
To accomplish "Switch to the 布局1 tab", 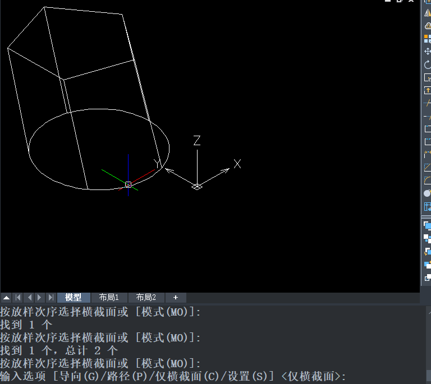I will click(x=109, y=298).
